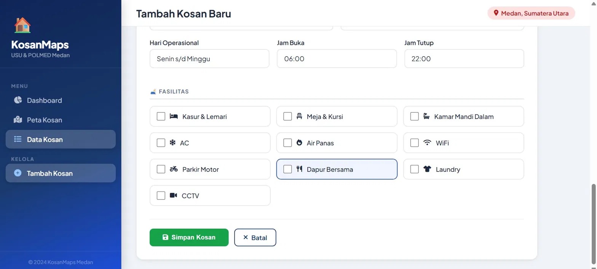The height and width of the screenshot is (269, 597).
Task: Click the Data Kosan list icon
Action: (x=18, y=139)
